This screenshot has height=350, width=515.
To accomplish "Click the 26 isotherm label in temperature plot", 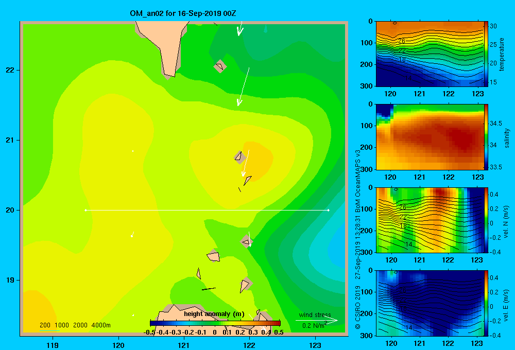I will 402,41.
